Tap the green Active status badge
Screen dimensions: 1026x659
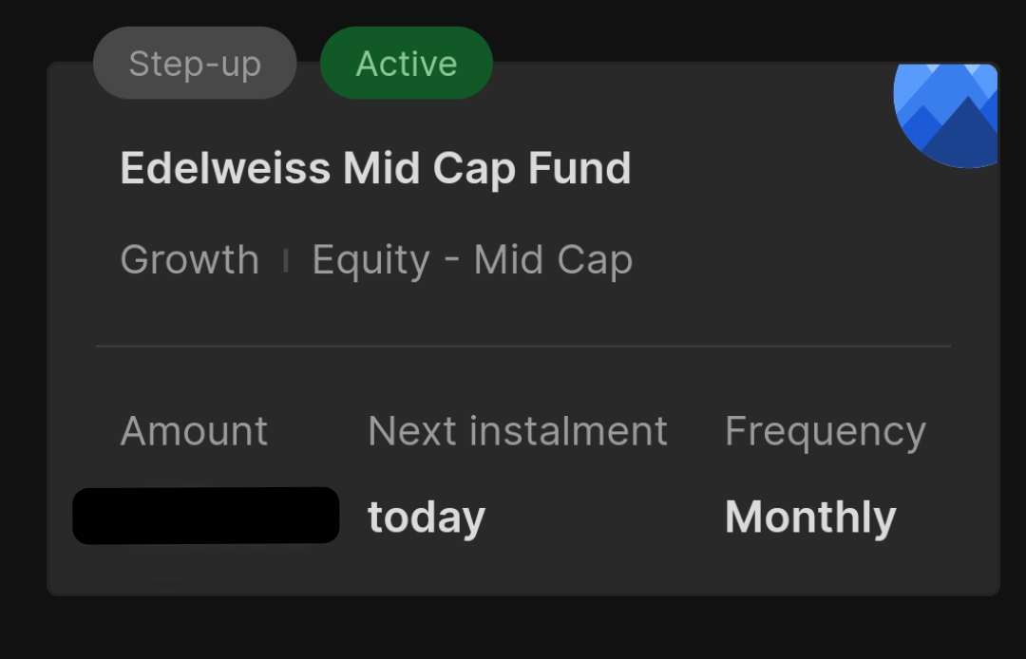point(407,64)
